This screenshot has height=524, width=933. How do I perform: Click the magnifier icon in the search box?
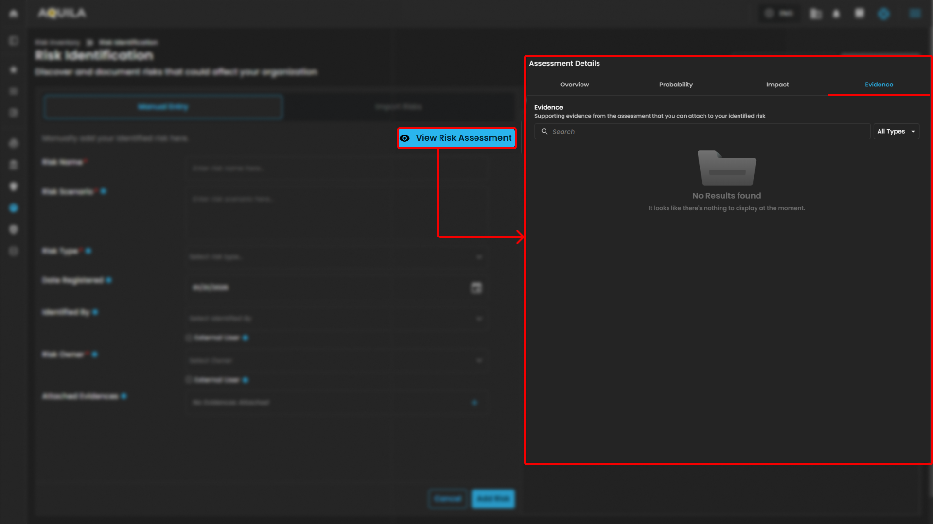[x=545, y=132]
